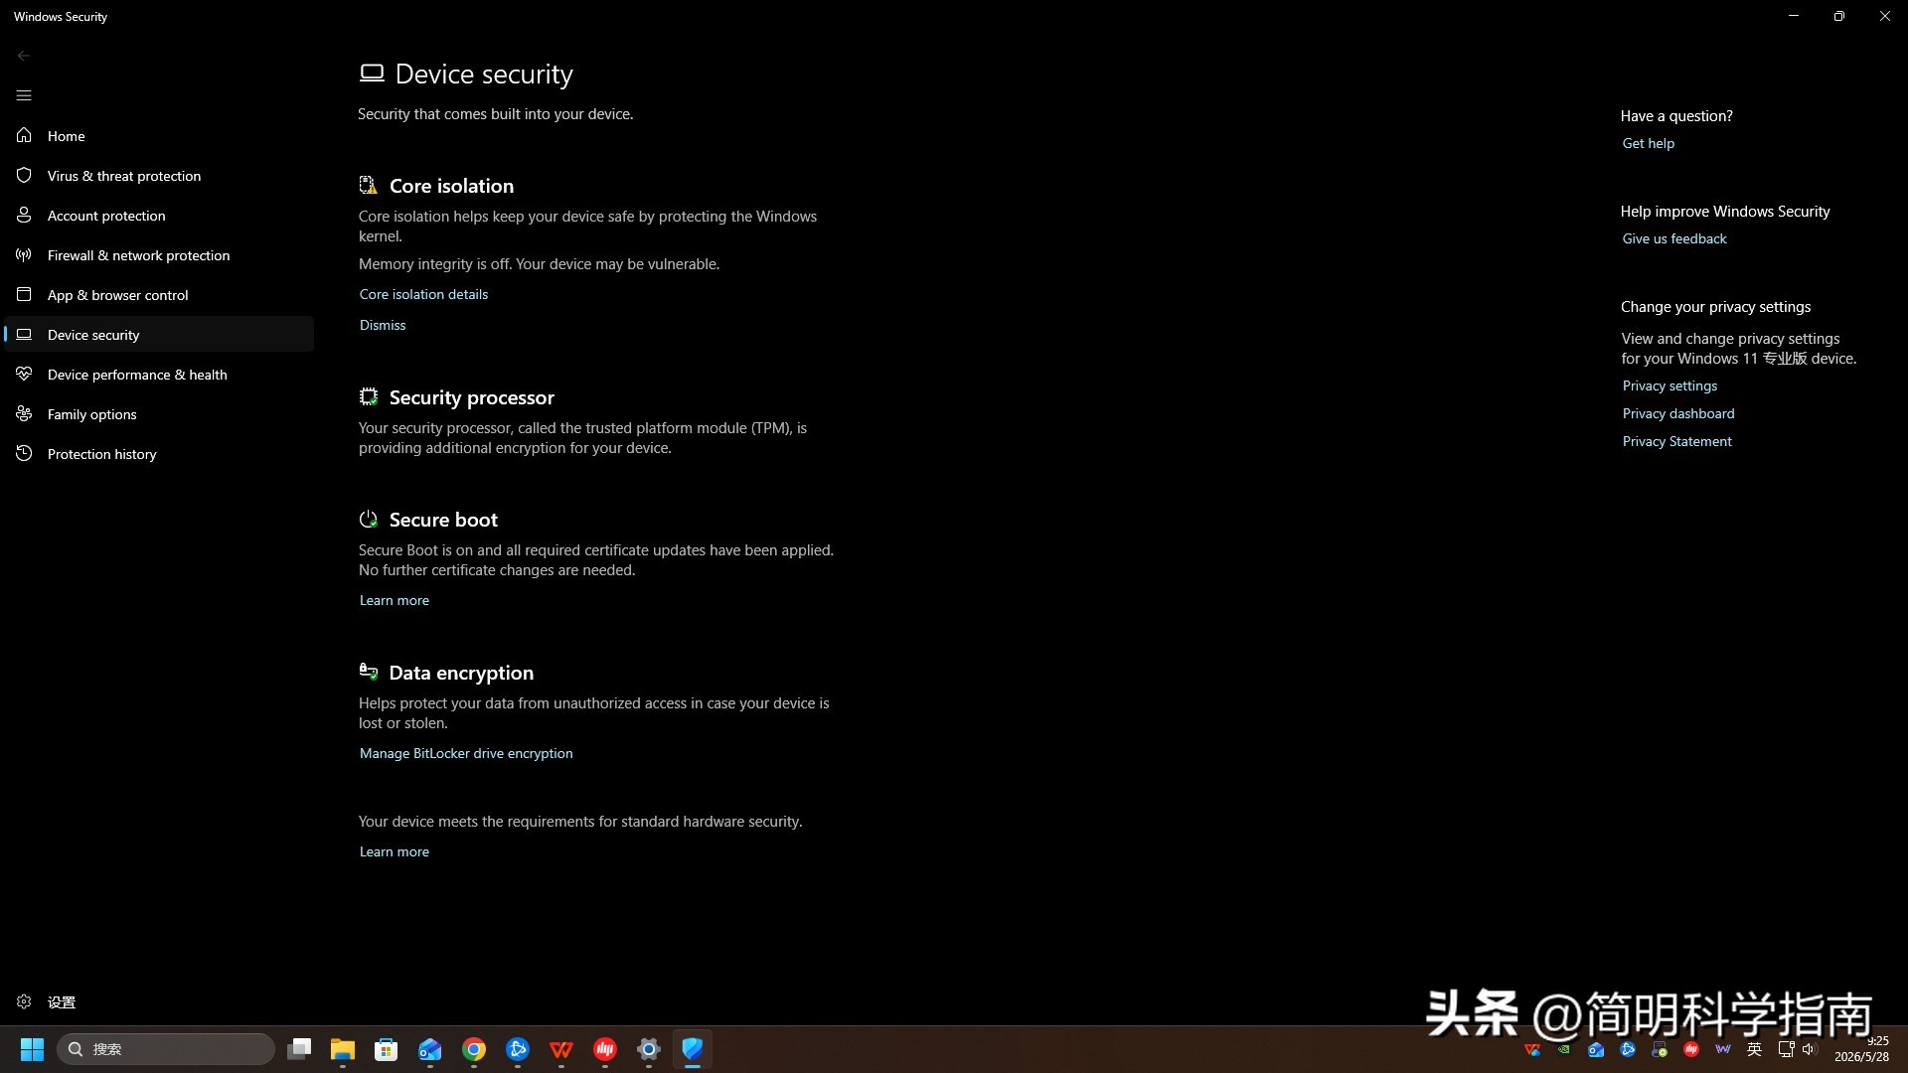Viewport: 1908px width, 1073px height.
Task: Open the 设置 settings gear
Action: tap(24, 1002)
